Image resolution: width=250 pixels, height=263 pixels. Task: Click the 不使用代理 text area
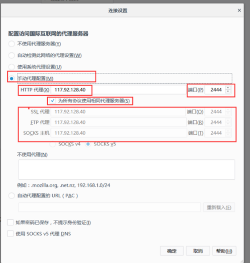coord(126,170)
